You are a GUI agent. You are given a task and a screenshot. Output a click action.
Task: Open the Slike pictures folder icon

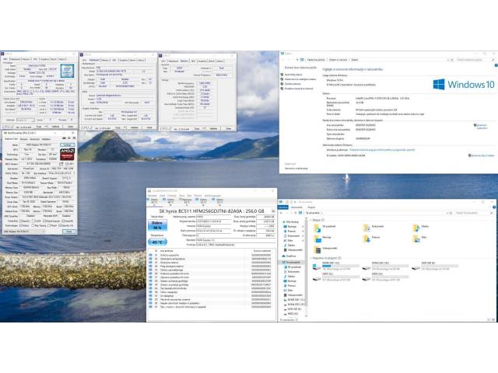click(x=416, y=239)
